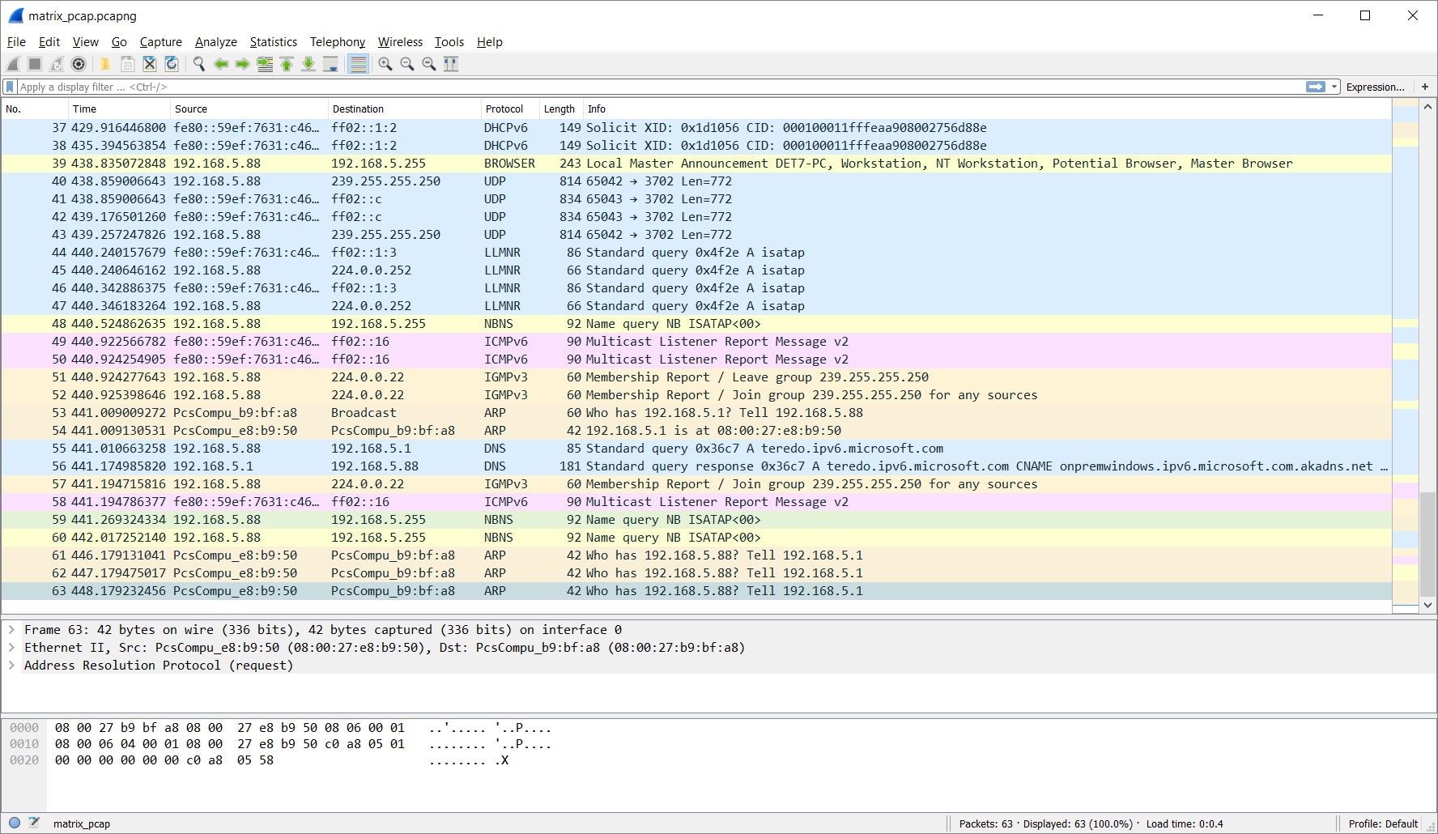Toggle packet list colorization
The height and width of the screenshot is (834, 1438).
coord(358,64)
